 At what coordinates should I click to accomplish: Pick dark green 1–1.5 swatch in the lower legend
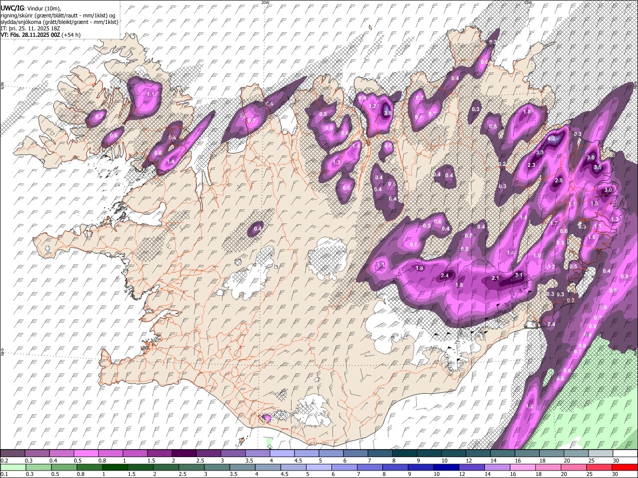pyautogui.click(x=115, y=467)
